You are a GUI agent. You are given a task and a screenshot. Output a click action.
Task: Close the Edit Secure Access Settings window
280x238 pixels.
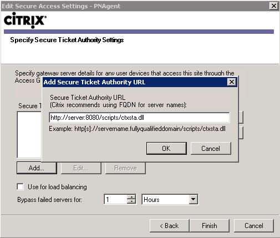[x=274, y=6]
